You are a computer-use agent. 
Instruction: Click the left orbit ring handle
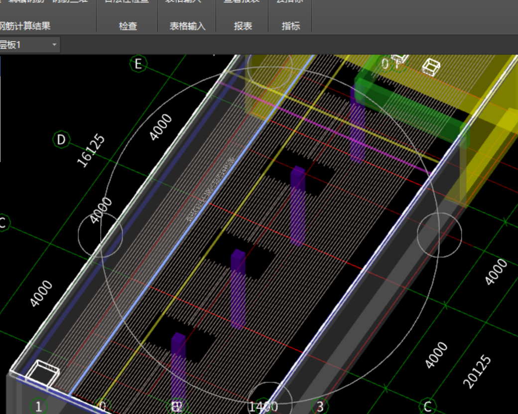coord(101,235)
